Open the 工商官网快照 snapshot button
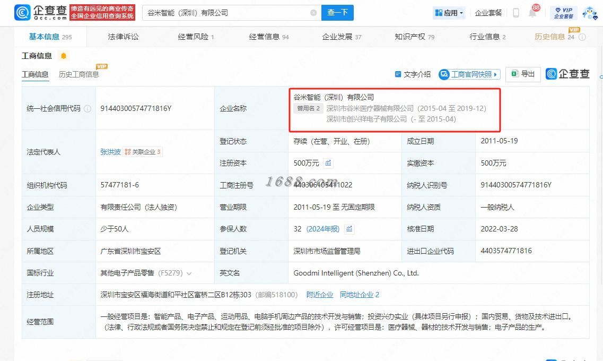 (469, 74)
